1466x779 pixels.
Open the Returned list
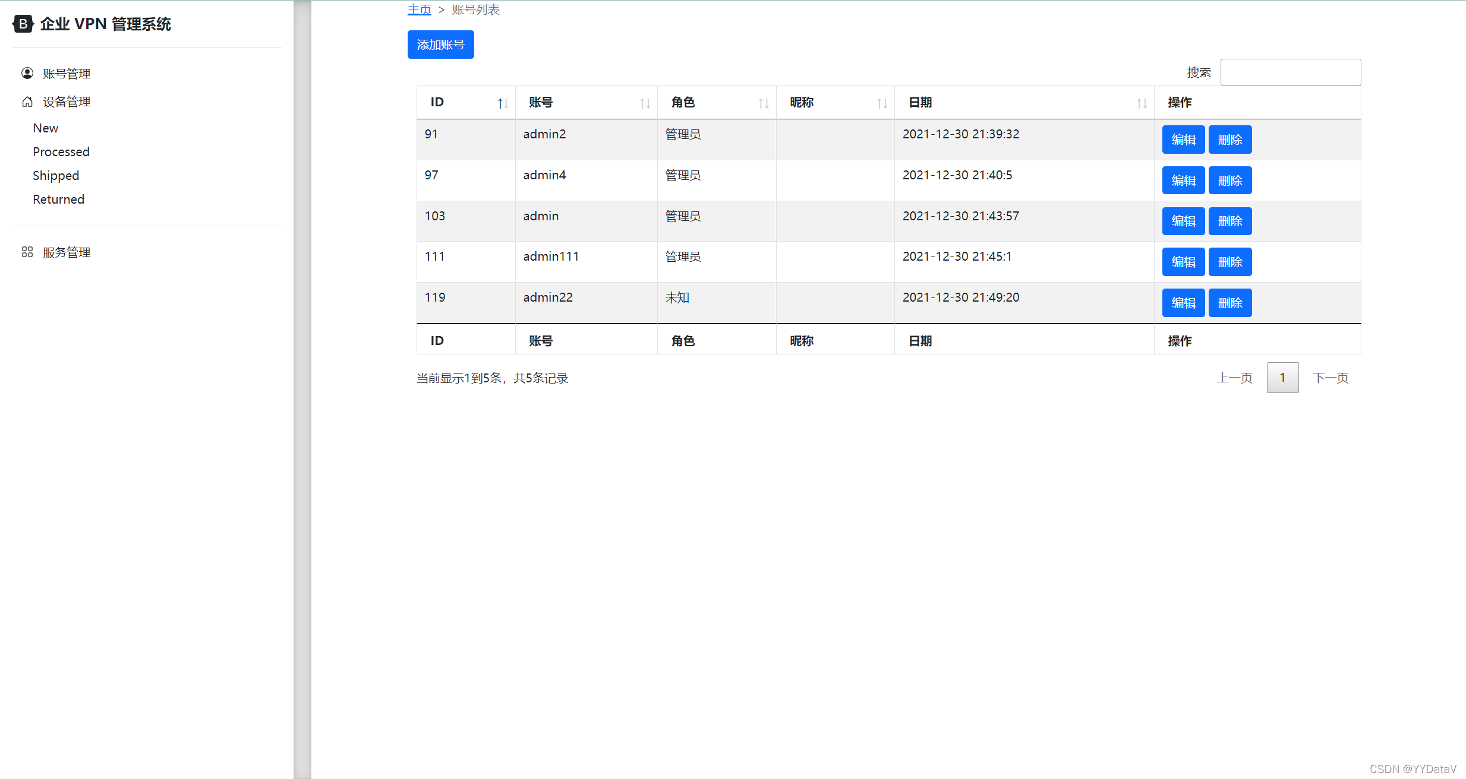(x=58, y=199)
